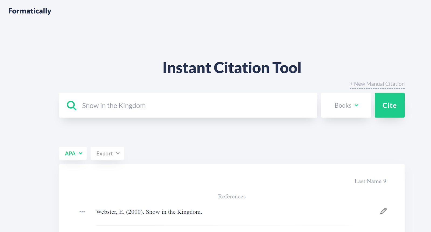Click the chevron arrow next to Books
The image size is (431, 232).
click(356, 105)
